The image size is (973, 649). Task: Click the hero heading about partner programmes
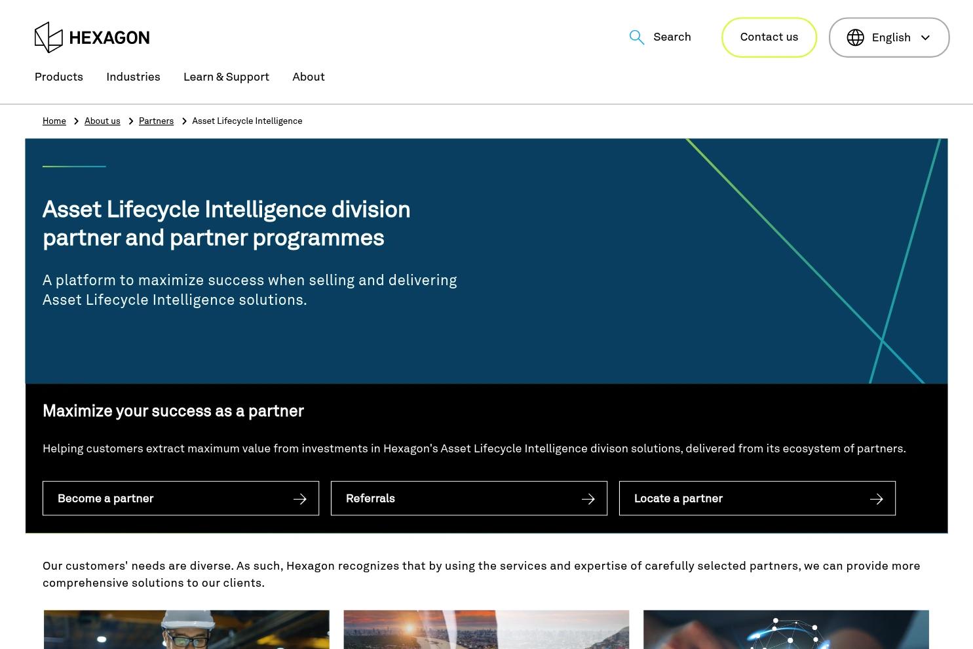click(227, 224)
